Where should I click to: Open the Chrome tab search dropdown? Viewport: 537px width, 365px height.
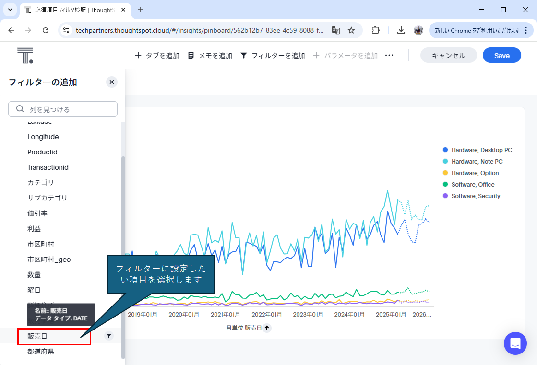coord(10,10)
